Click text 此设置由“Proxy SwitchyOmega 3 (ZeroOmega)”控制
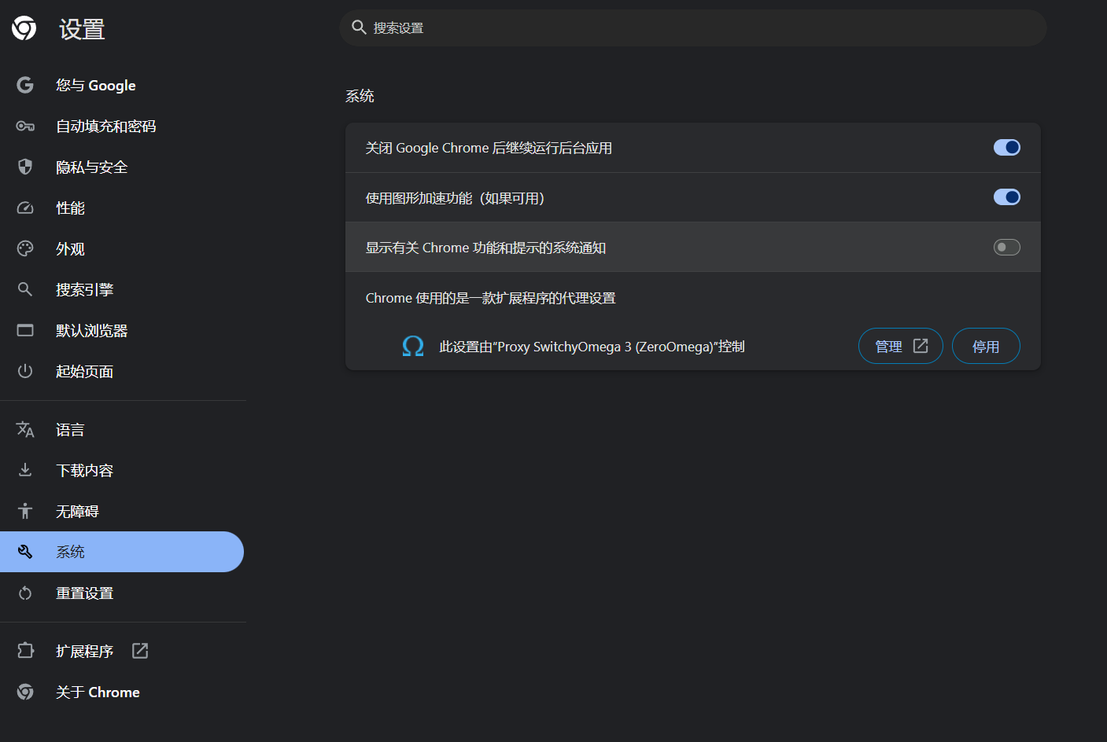Image resolution: width=1107 pixels, height=742 pixels. [x=592, y=347]
